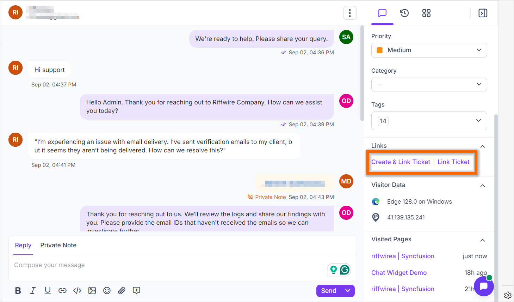Click Create & Link Ticket
The width and height of the screenshot is (514, 302).
[401, 162]
